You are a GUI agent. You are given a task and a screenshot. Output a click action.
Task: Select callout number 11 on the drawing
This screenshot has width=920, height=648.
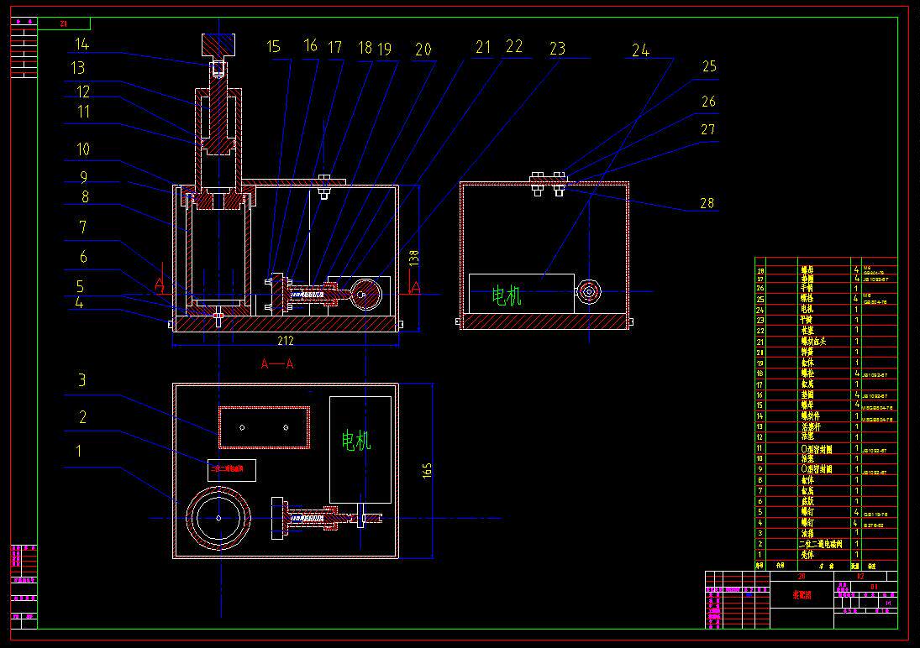pyautogui.click(x=83, y=112)
